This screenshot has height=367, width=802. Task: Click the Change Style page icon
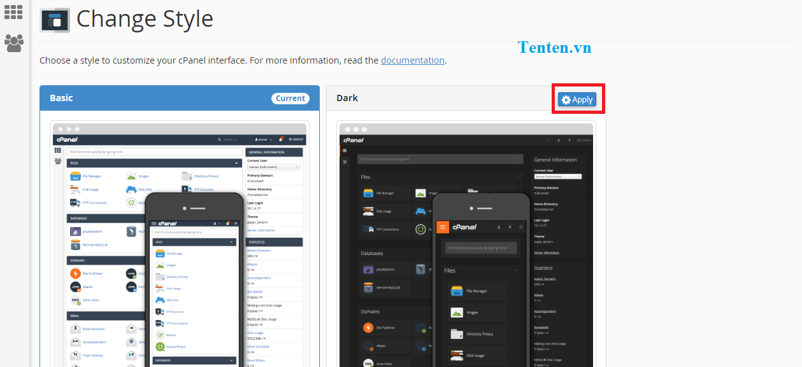(x=55, y=20)
